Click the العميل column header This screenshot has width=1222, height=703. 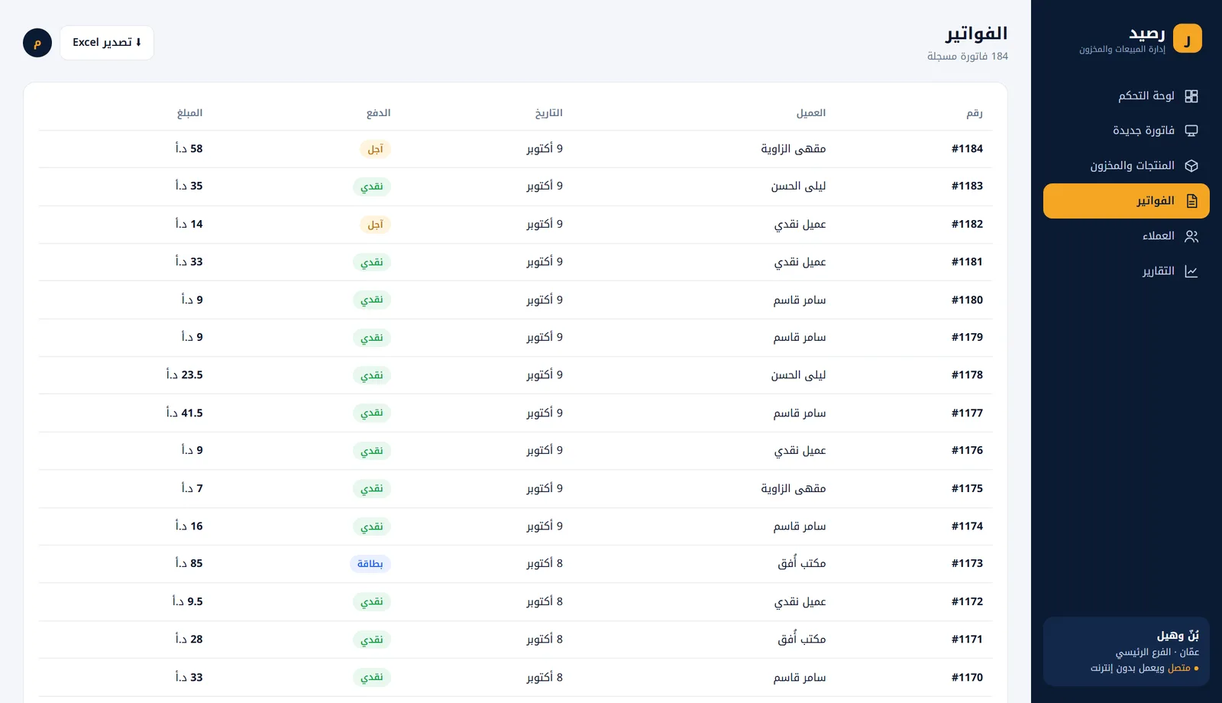(811, 113)
